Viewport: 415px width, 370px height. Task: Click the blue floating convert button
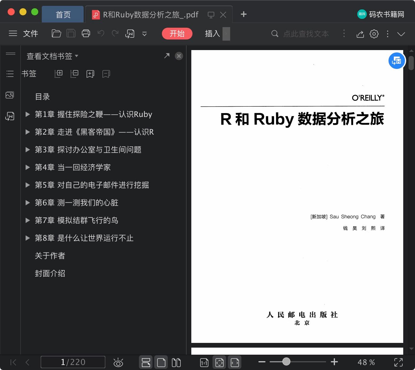pos(397,61)
